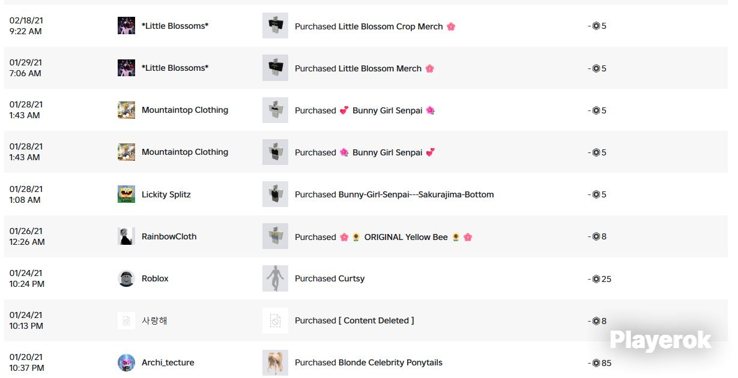738x378 pixels.
Task: View the Little Blossom Crop Merch thumbnail
Action: (275, 26)
